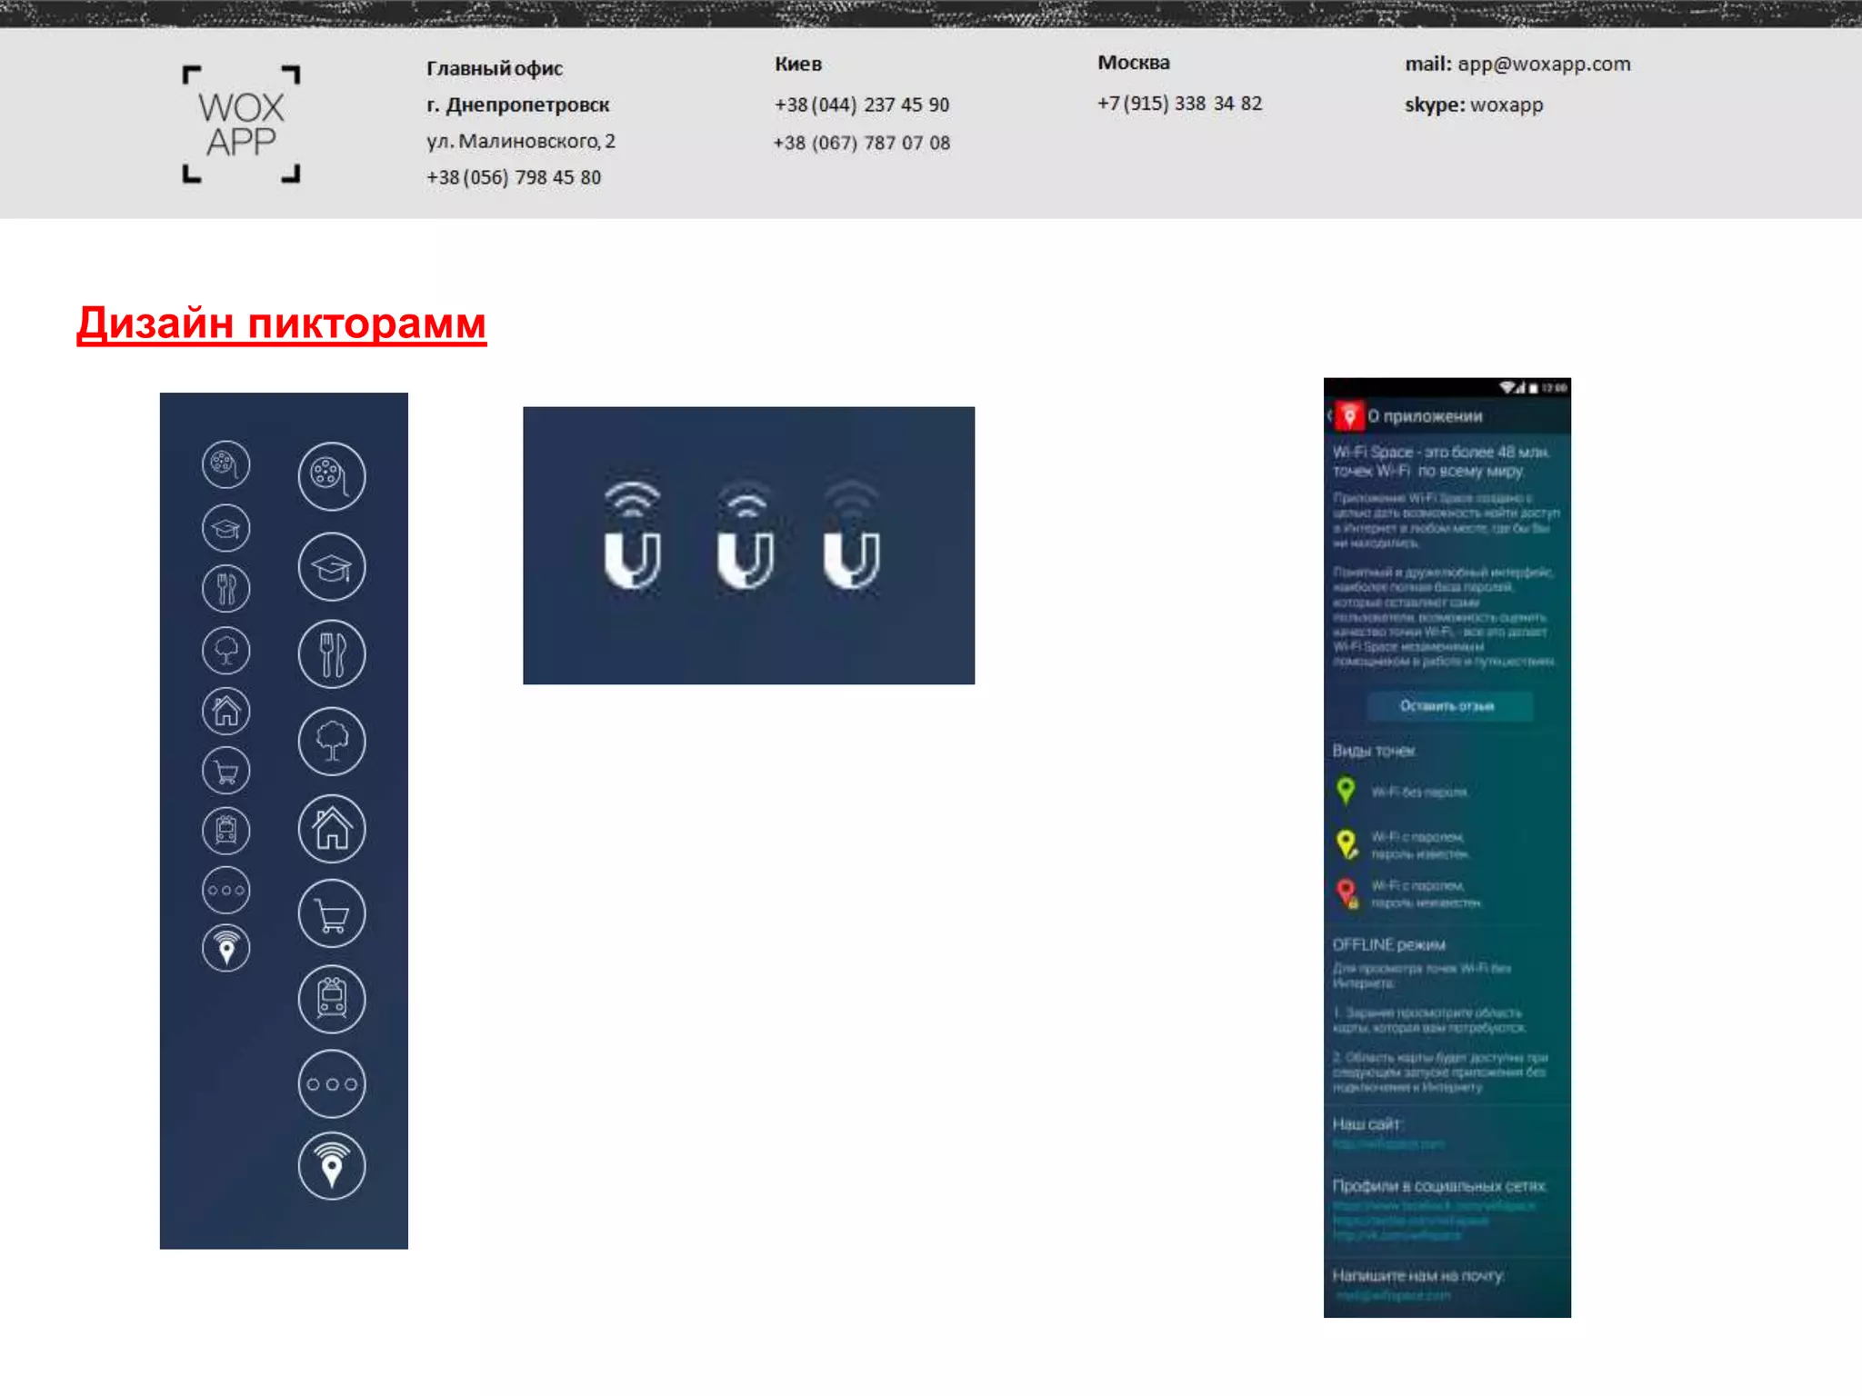Screen dimensions: 1862x1396
Task: Click the WOX APP logo
Action: [x=241, y=125]
